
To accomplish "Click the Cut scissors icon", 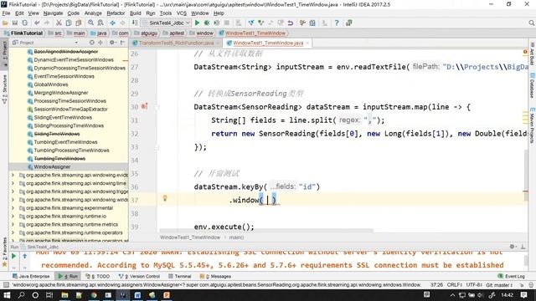I will click(59, 23).
